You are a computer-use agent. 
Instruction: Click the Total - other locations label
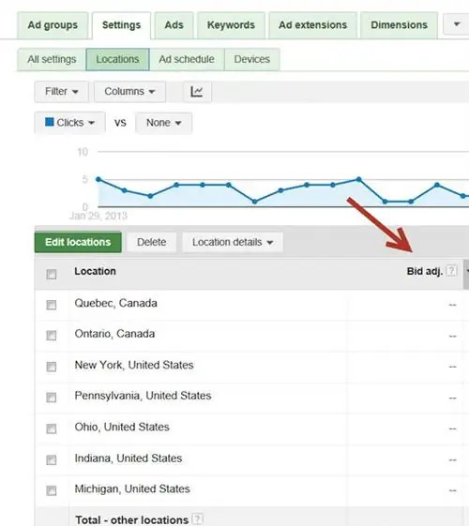click(132, 520)
